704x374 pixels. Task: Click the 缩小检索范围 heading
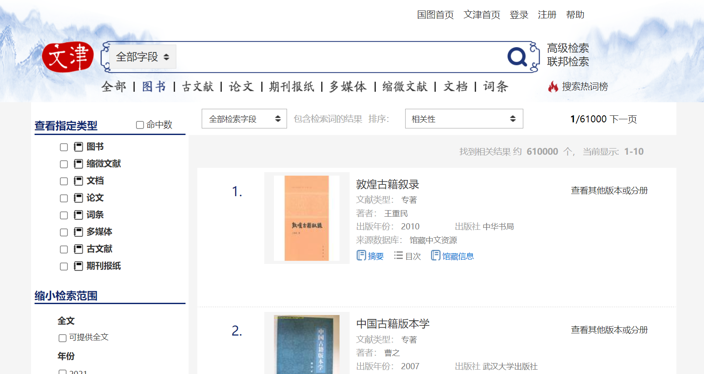point(66,296)
